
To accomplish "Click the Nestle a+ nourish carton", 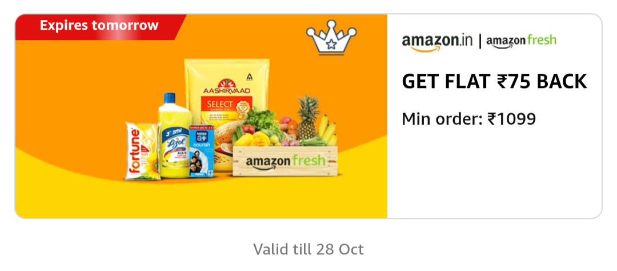I will [x=202, y=152].
